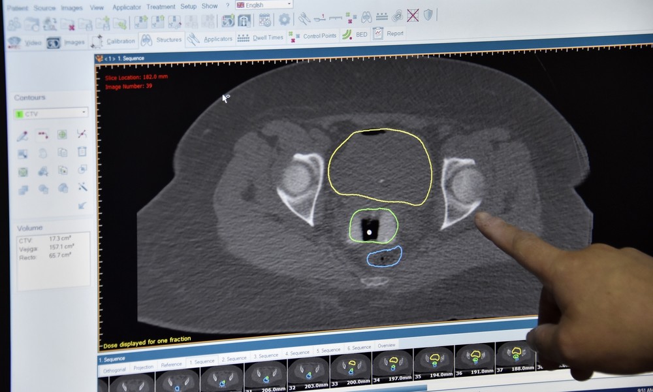Screen dimensions: 653x392
Task: Click the dwell positions dotted icon in toolbar
Action: pyautogui.click(x=381, y=17)
